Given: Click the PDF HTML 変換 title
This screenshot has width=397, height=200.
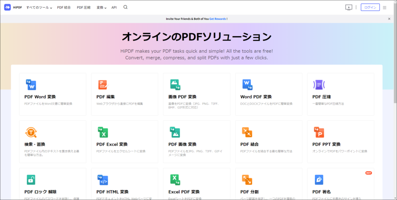Looking at the screenshot, I should click(112, 192).
